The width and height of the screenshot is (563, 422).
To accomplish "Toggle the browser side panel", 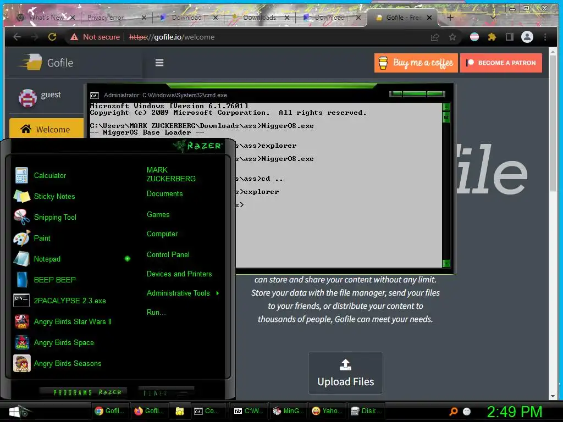I will (x=510, y=37).
